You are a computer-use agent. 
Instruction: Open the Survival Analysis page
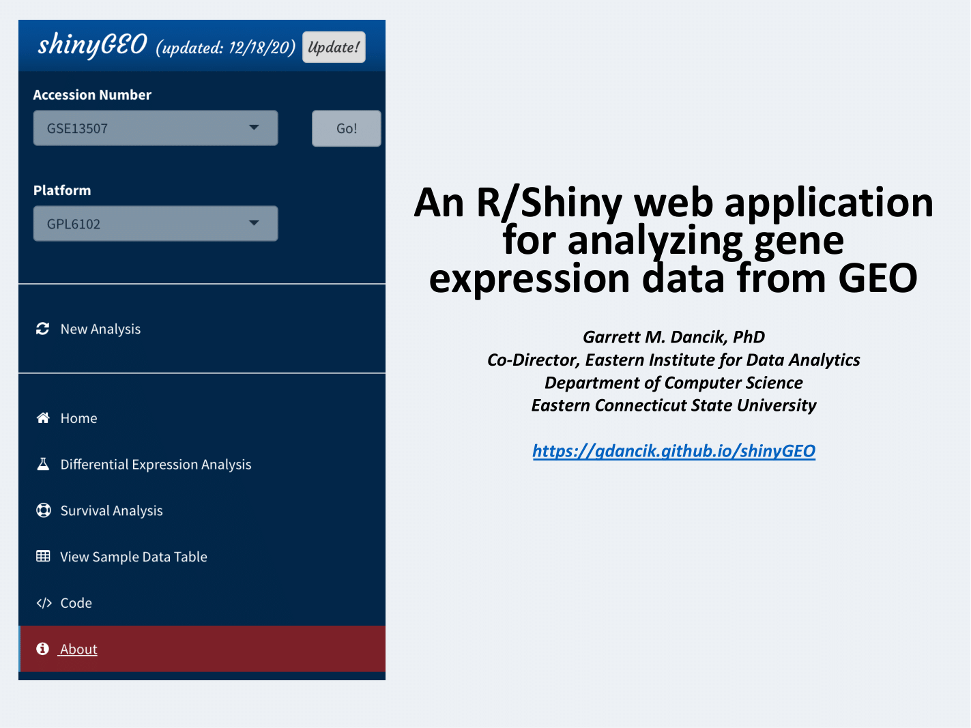(x=111, y=511)
